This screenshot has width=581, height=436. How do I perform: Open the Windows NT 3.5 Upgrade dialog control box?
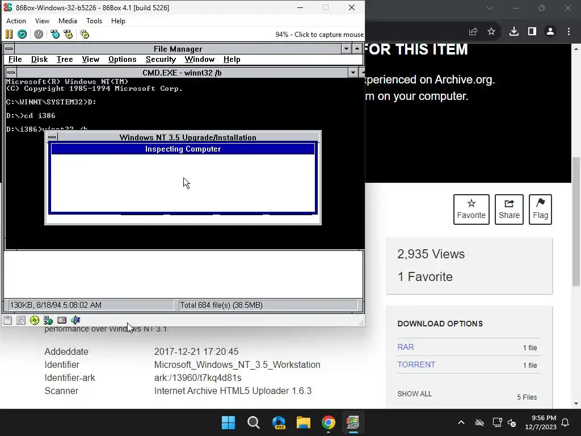(52, 137)
